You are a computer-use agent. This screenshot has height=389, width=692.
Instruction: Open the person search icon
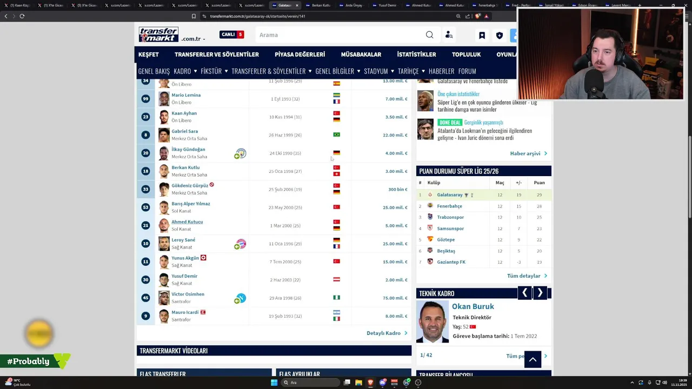point(449,35)
